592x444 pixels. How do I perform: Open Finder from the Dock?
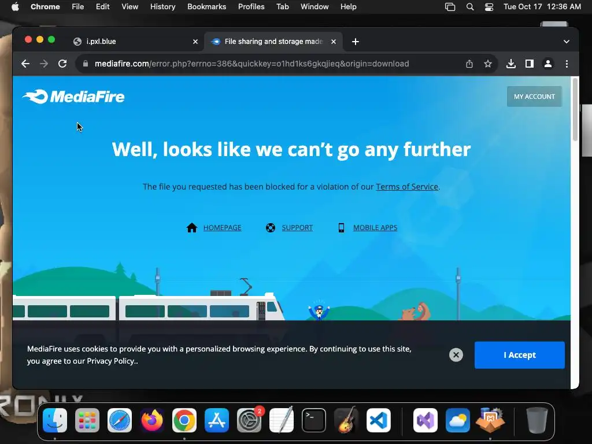(55, 420)
